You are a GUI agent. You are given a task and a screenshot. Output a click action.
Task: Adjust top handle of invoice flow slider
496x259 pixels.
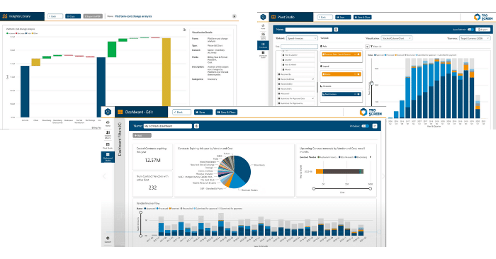pos(141,212)
